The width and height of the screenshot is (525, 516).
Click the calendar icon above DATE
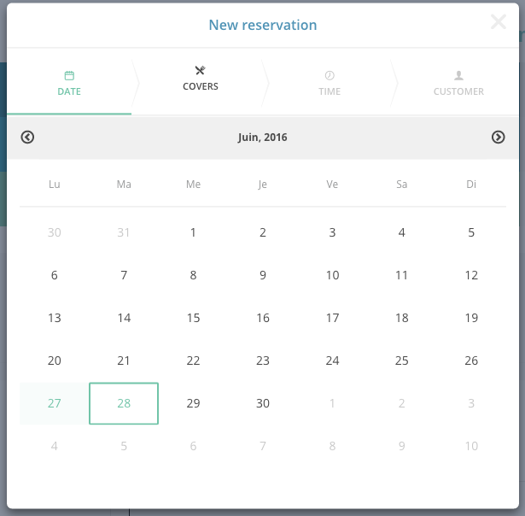(69, 75)
